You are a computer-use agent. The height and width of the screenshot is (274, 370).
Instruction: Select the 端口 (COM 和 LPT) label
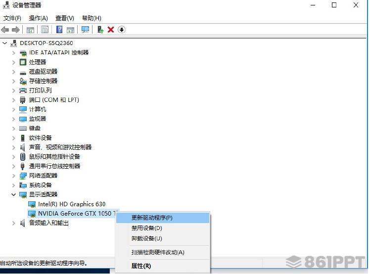point(54,100)
